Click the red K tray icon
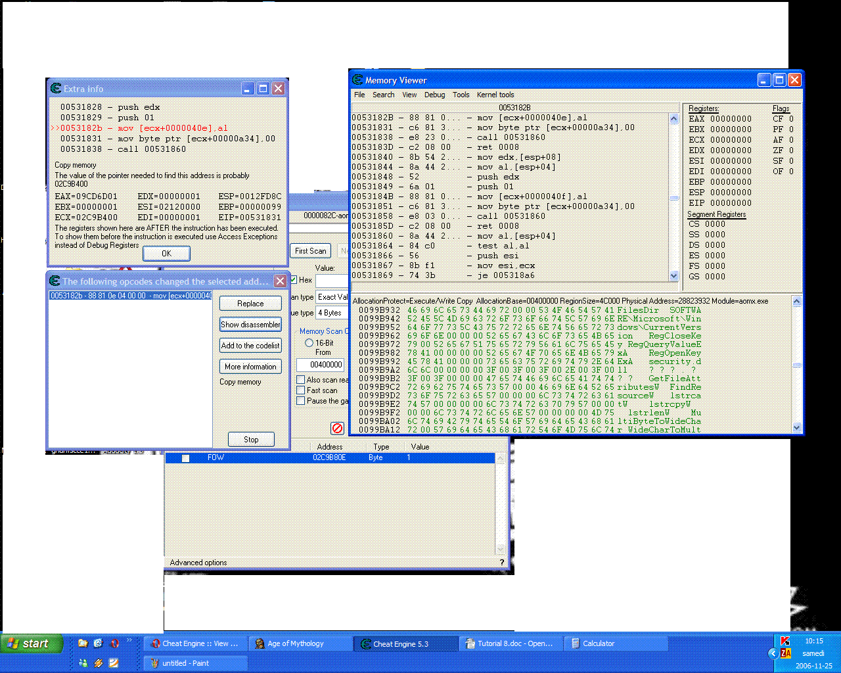The image size is (841, 673). pyautogui.click(x=785, y=641)
